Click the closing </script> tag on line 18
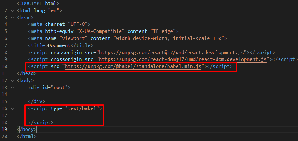The width and height of the screenshot is (298, 141). (41, 122)
